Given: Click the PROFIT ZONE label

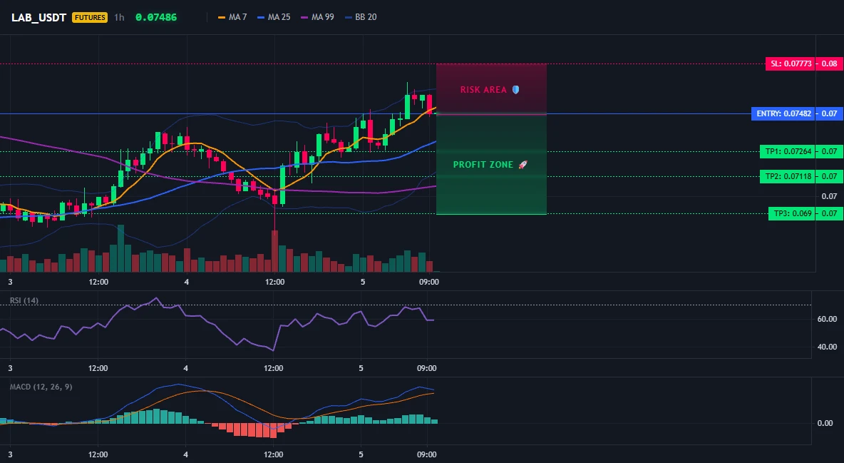Looking at the screenshot, I should click(483, 164).
